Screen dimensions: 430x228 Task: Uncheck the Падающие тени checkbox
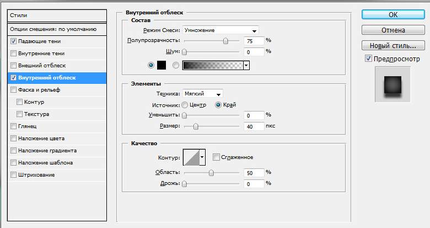coord(13,41)
